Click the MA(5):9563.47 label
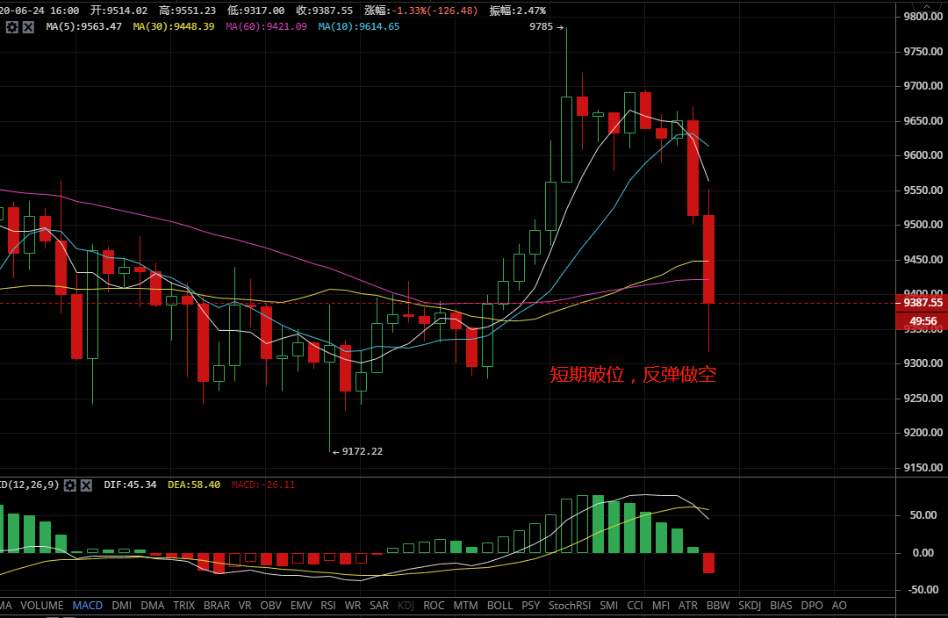948x618 pixels. 84,26
